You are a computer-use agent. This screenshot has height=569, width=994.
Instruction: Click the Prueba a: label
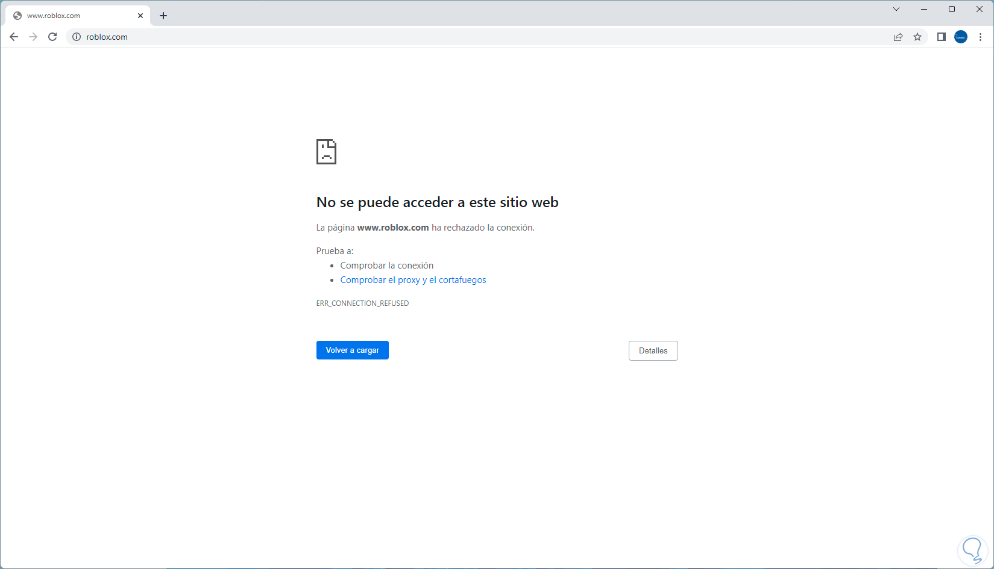click(335, 251)
